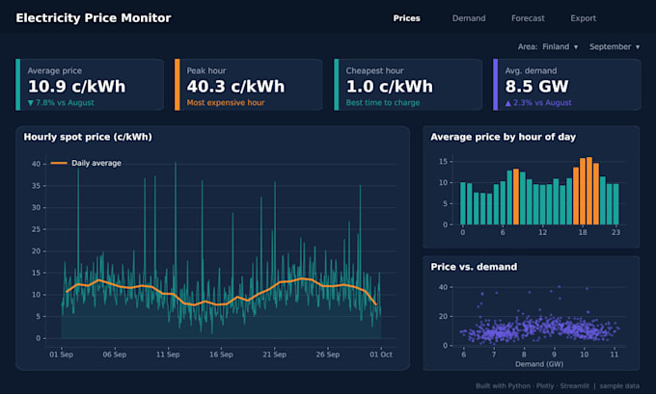
Task: Click the 40 tick on hourly price axis
Action: coord(36,164)
